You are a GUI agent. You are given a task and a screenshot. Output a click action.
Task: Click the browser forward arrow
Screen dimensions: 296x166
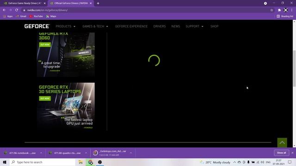click(x=10, y=10)
